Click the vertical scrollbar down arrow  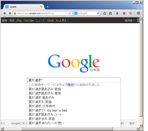pos(141,125)
